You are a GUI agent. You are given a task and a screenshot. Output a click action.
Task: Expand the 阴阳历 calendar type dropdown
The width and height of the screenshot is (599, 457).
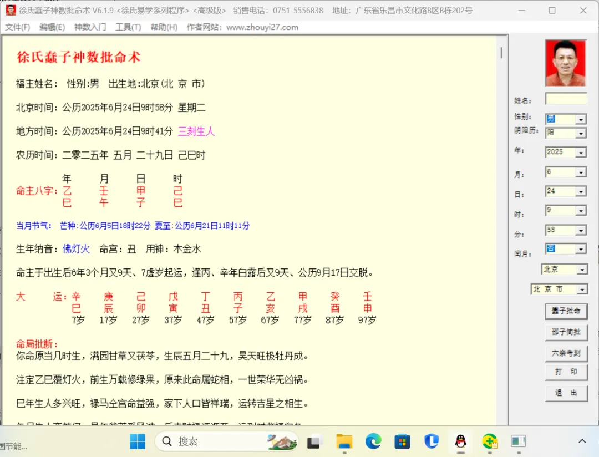tap(581, 133)
